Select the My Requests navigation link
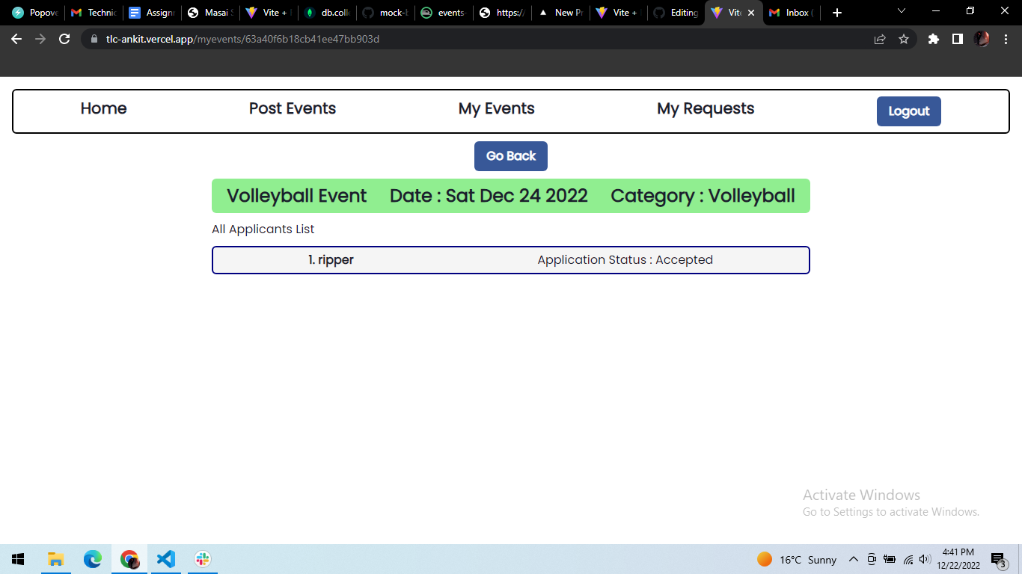 point(706,108)
